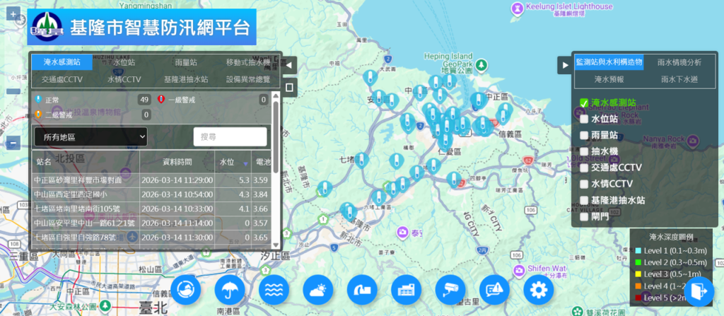Enable the 雨量站 layer checkbox

(x=584, y=135)
